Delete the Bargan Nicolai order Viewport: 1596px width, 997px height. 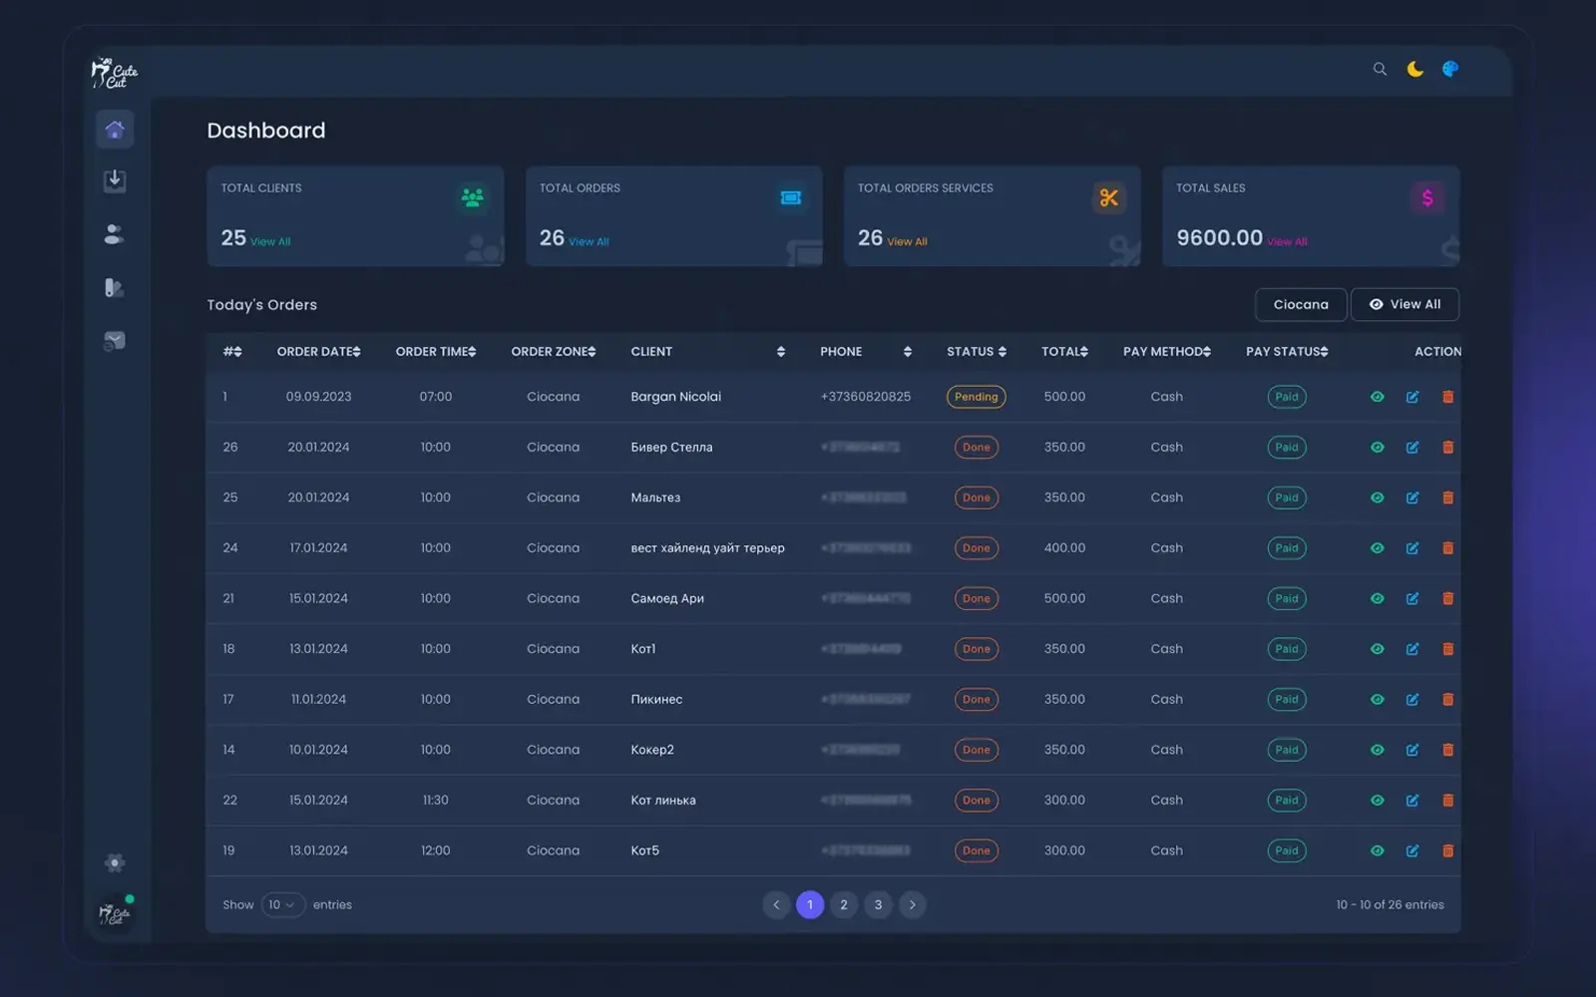pyautogui.click(x=1447, y=397)
